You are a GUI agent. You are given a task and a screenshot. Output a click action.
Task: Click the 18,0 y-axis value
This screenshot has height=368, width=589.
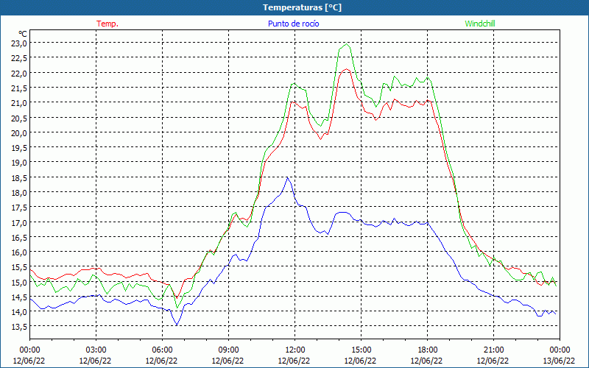pyautogui.click(x=19, y=193)
